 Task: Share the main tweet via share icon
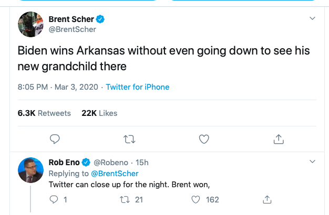279,139
